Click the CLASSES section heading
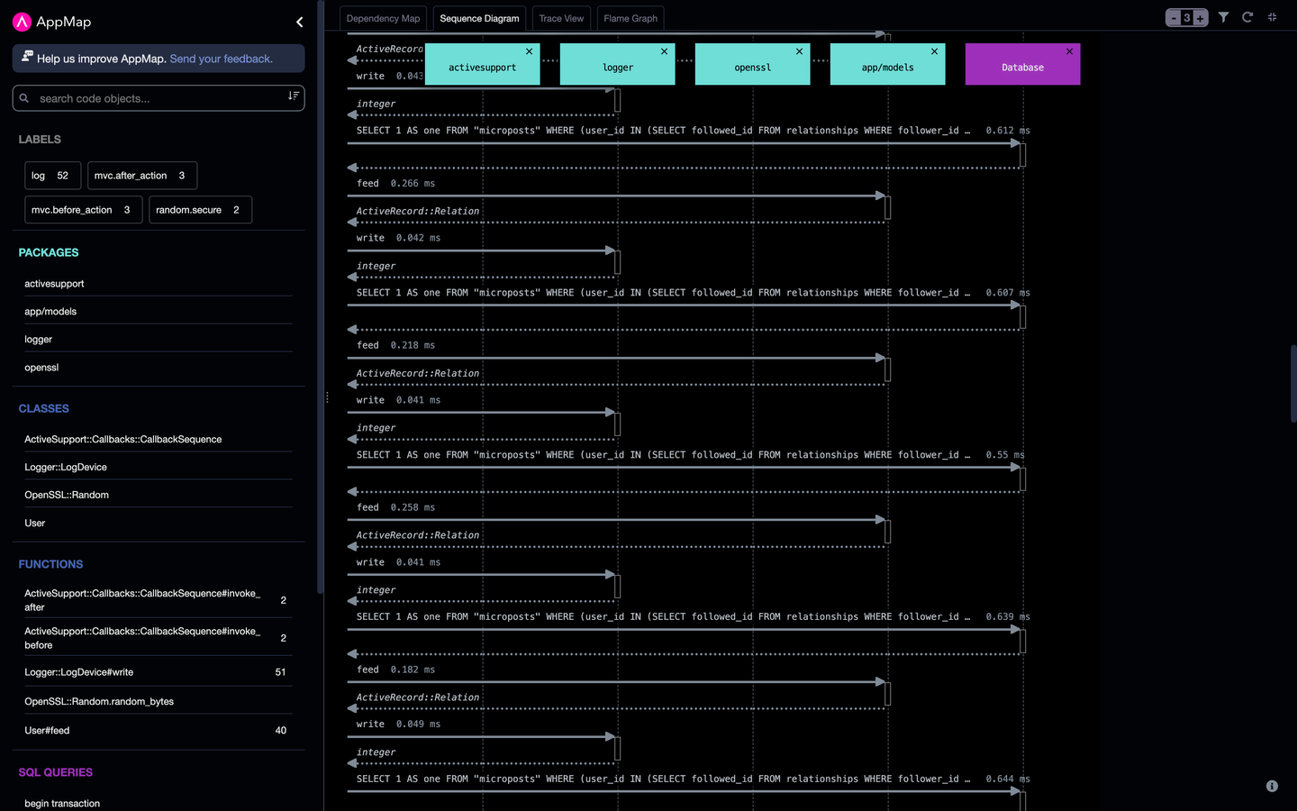Viewport: 1297px width, 811px height. [43, 408]
